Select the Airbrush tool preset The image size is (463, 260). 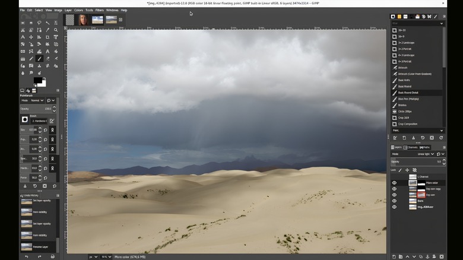(417, 68)
